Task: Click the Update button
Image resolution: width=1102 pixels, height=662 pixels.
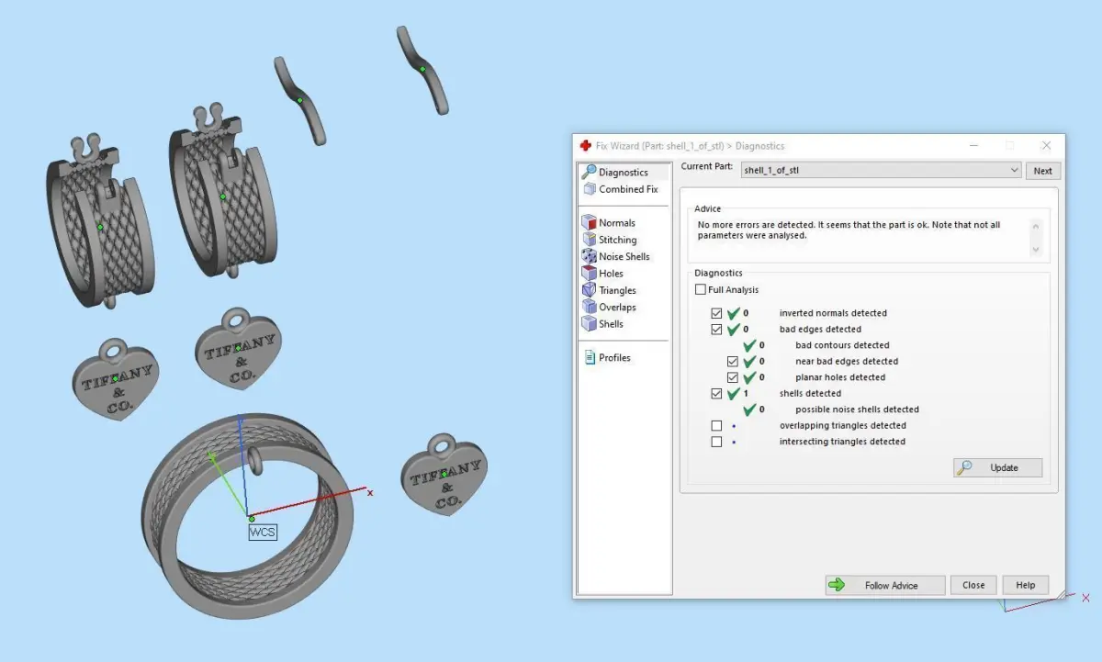Action: [x=997, y=467]
